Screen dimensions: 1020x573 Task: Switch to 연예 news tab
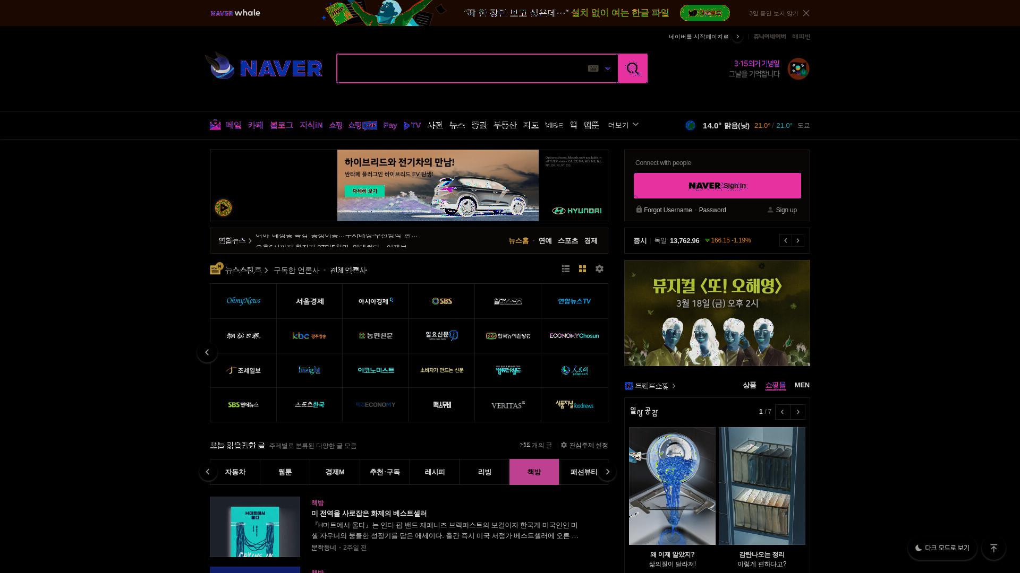(x=545, y=241)
